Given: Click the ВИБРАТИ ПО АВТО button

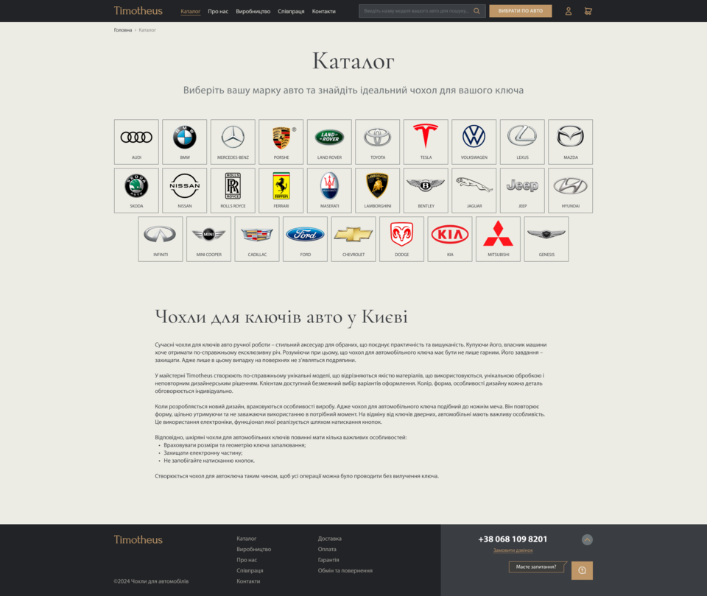Looking at the screenshot, I should [521, 11].
